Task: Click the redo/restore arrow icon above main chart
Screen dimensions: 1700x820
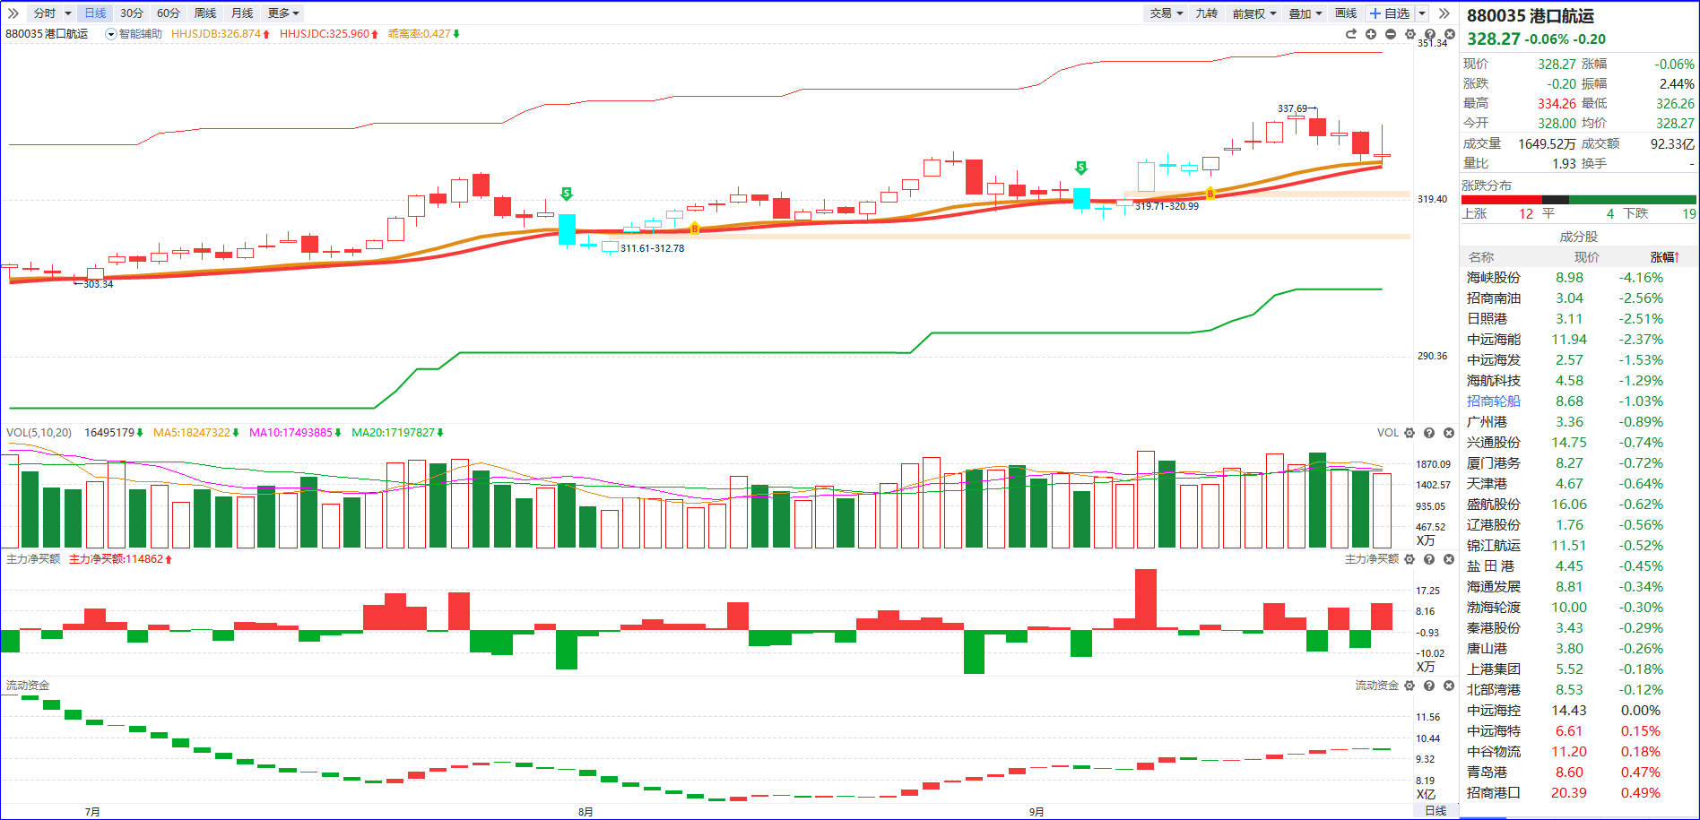Action: 1351,34
